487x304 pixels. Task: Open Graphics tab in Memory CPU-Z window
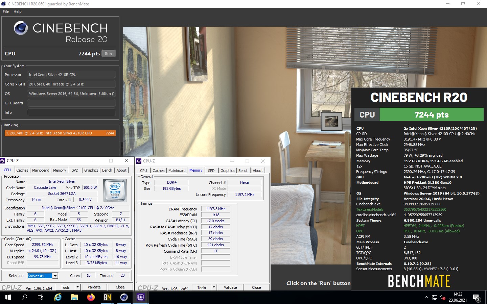coord(228,171)
